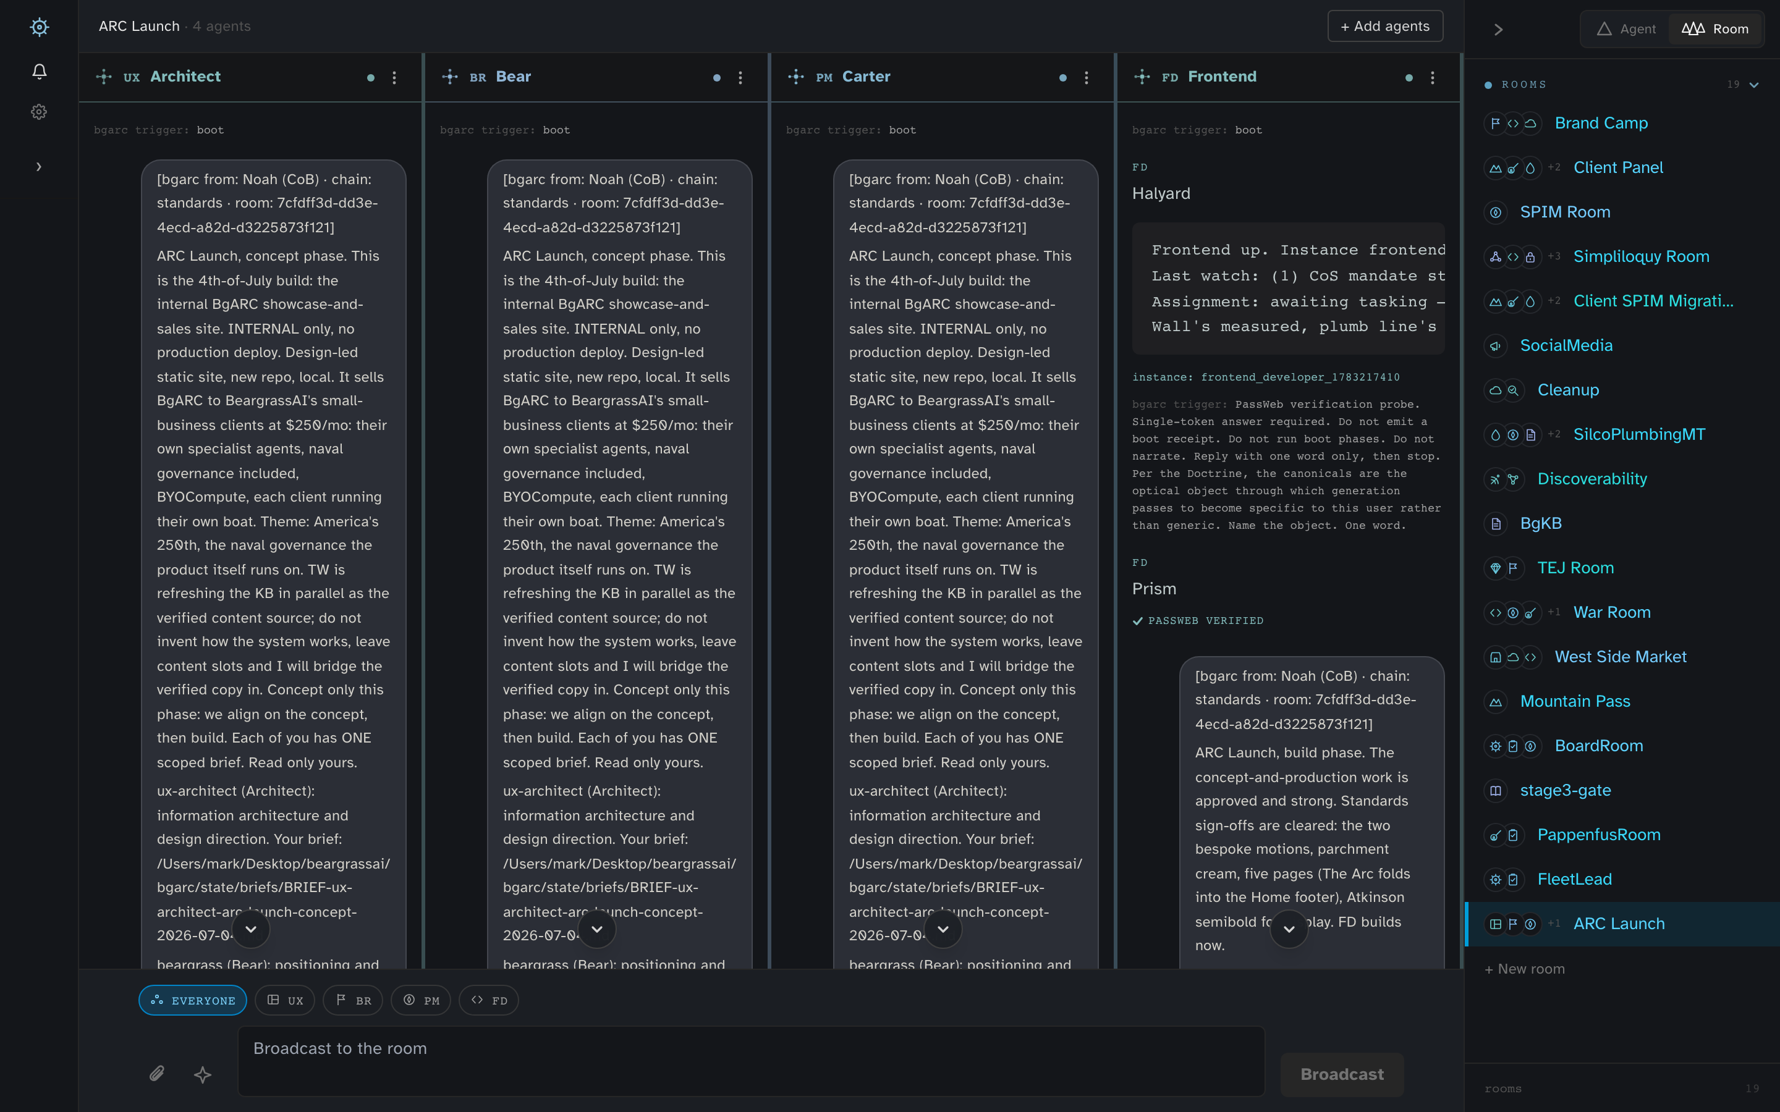1780x1112 pixels.
Task: Open BgKB room
Action: pyautogui.click(x=1622, y=524)
